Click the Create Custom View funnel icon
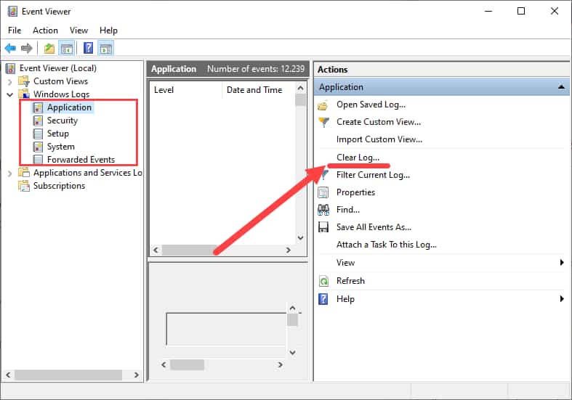This screenshot has height=400, width=572. pyautogui.click(x=324, y=122)
